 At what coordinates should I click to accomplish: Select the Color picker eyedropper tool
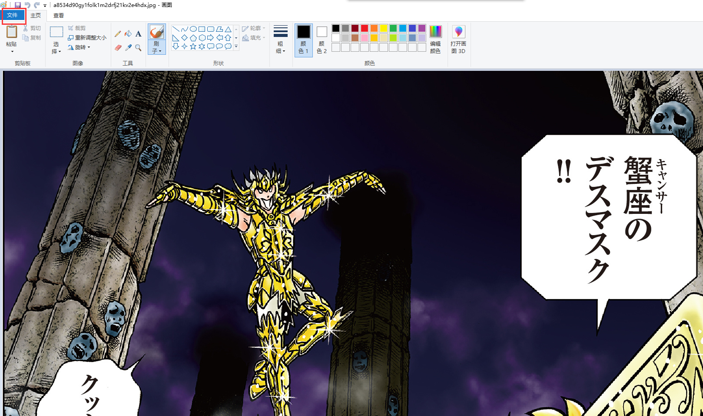click(128, 48)
